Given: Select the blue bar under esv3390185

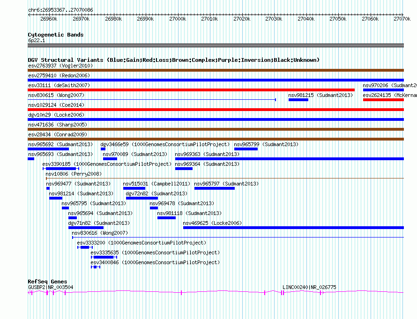Looking at the screenshot, I should click(61, 169).
